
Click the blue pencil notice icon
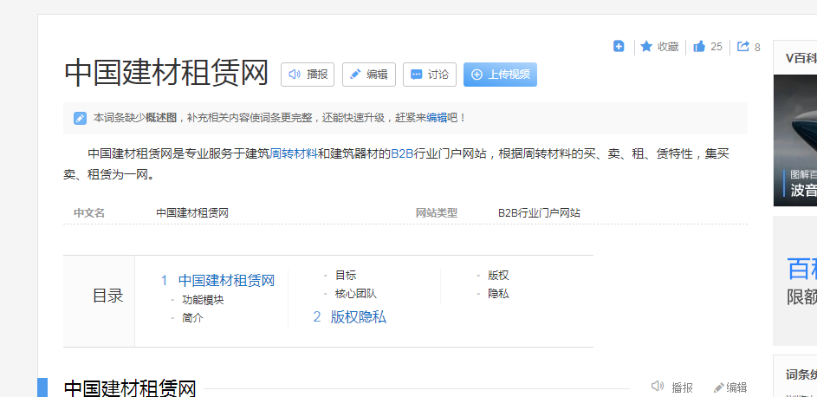[x=81, y=118]
